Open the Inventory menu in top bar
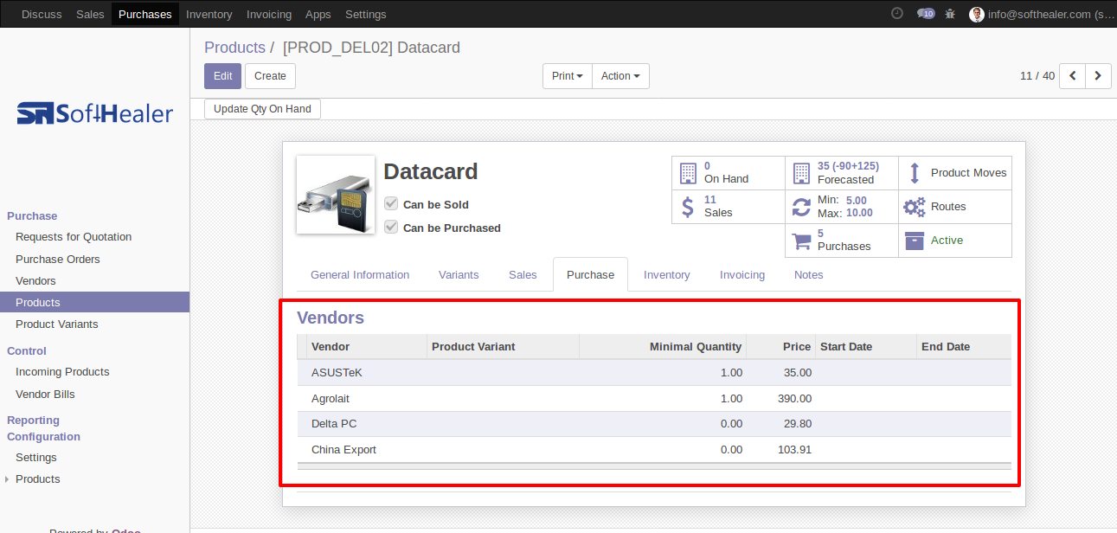The height and width of the screenshot is (533, 1117). pyautogui.click(x=209, y=14)
